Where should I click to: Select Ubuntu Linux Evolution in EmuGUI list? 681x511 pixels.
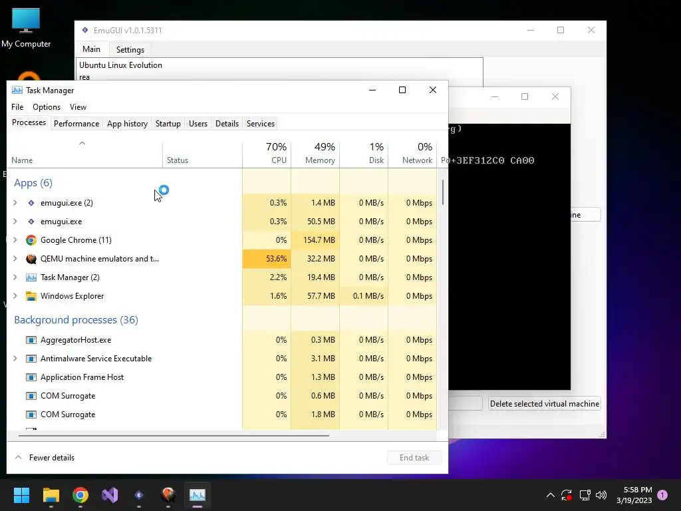pos(121,65)
